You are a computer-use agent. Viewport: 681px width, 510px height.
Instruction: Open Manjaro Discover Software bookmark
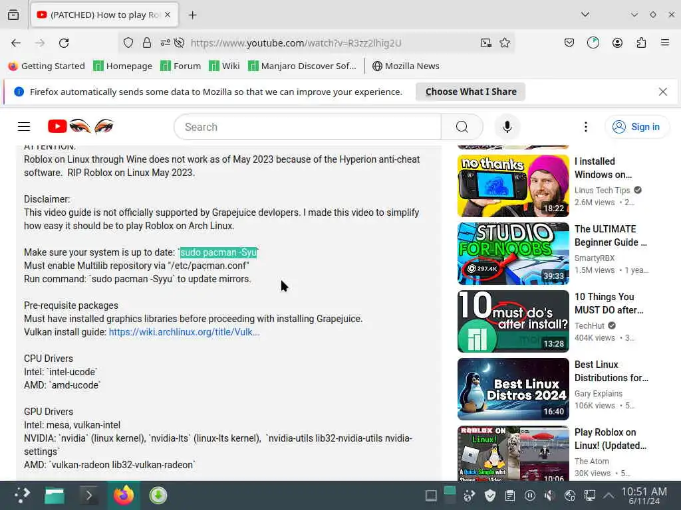tap(302, 66)
